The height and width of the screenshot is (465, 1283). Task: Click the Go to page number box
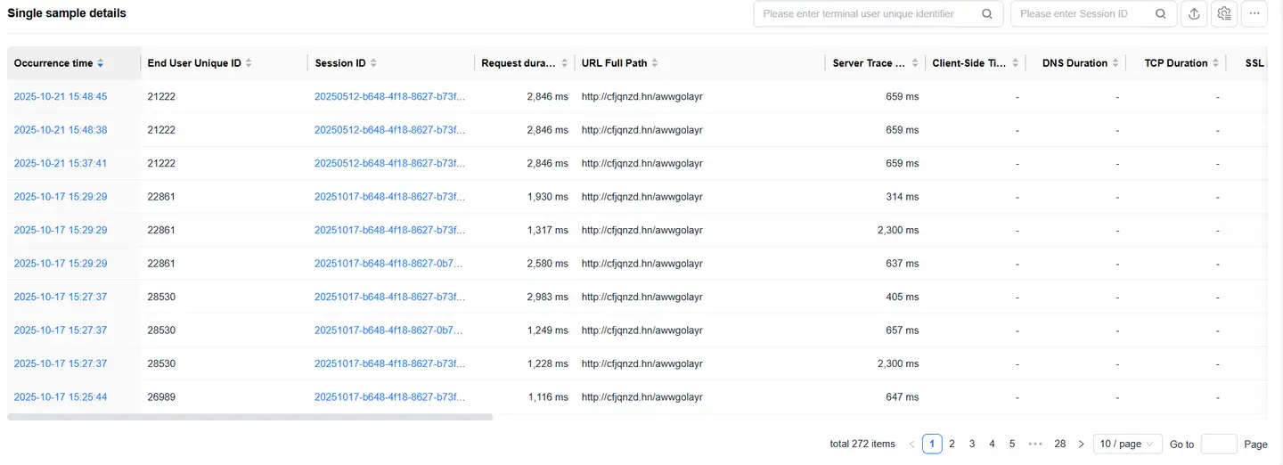1218,444
